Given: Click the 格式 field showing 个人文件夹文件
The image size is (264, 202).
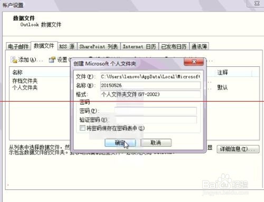Looking at the screenshot, I should click(x=150, y=94).
